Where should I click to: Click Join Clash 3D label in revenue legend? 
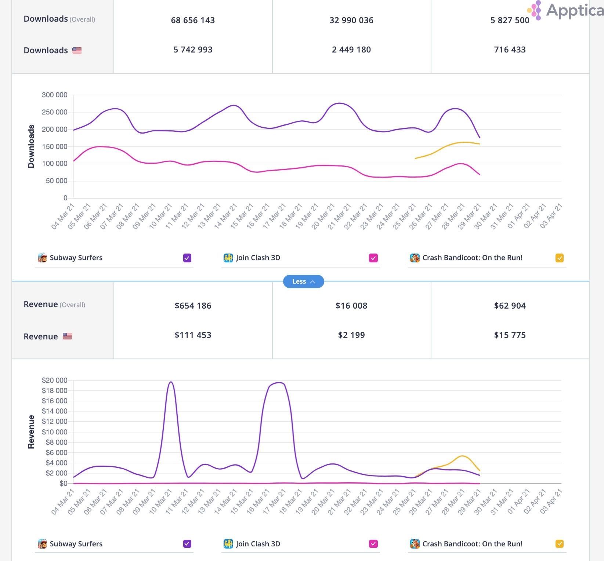(258, 544)
